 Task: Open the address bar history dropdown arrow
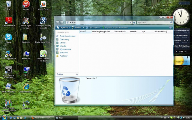(131, 22)
